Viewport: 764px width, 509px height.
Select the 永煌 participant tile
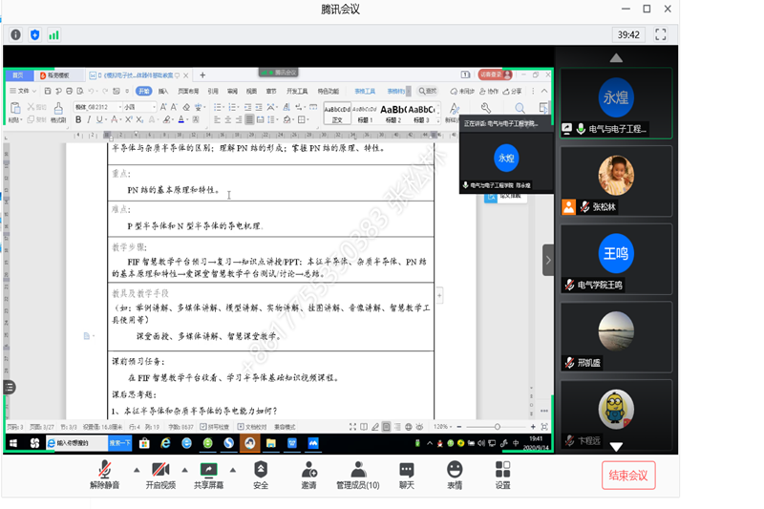(616, 103)
